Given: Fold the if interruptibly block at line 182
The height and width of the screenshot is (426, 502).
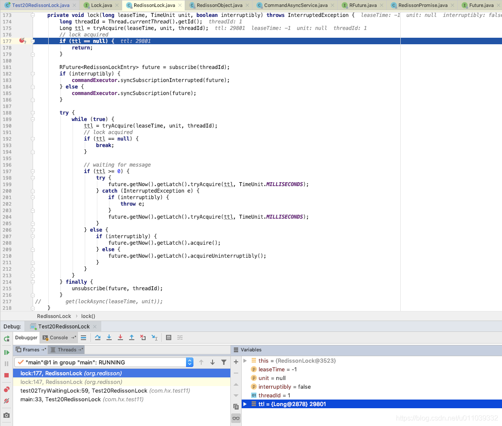Looking at the screenshot, I should tap(33, 73).
